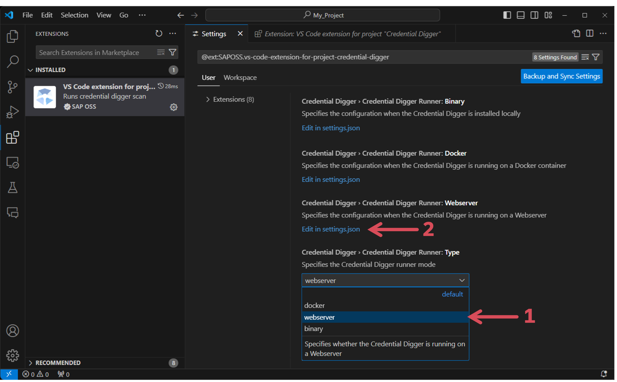Image resolution: width=617 pixels, height=382 pixels.
Task: Open editor more actions menu
Action: (x=603, y=34)
